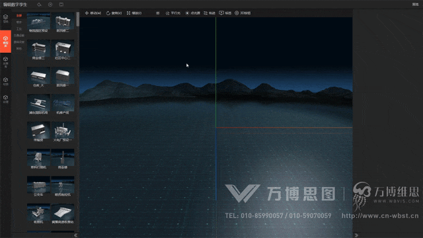Select the Move (W) tool

tap(93, 13)
